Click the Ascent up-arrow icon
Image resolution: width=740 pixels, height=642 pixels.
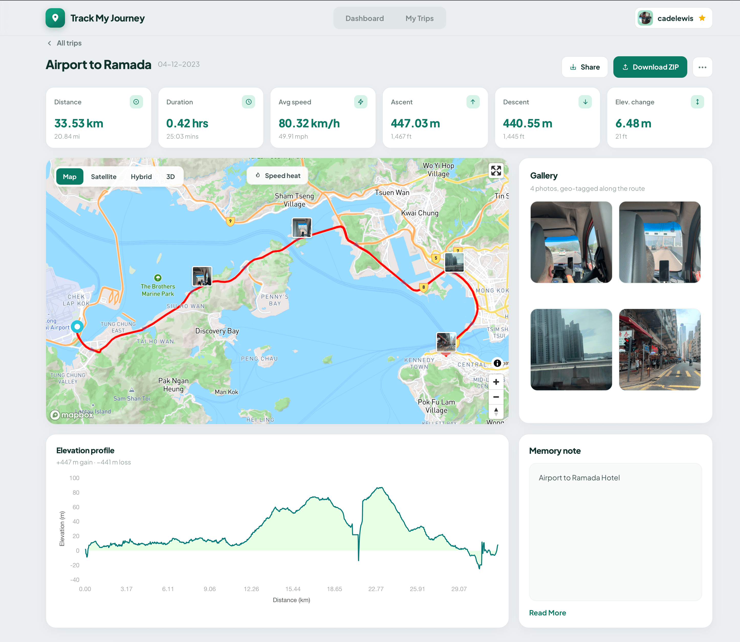point(473,102)
